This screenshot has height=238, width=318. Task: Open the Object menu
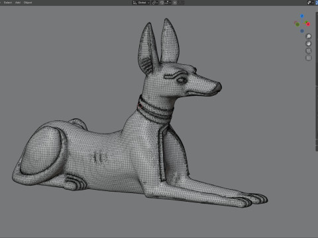[x=28, y=3]
